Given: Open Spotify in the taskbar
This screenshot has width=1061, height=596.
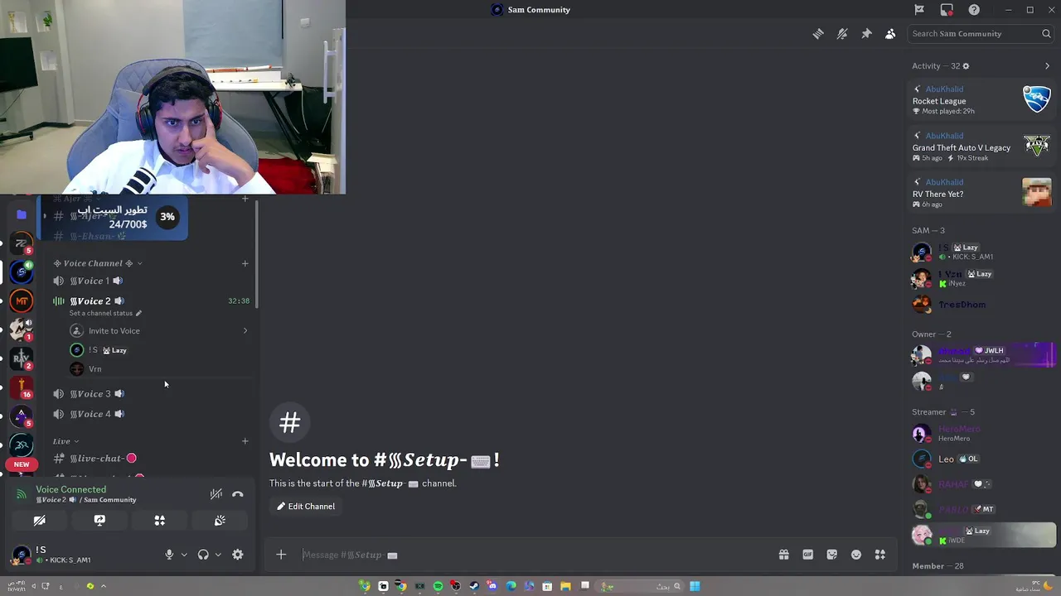Looking at the screenshot, I should point(438,586).
